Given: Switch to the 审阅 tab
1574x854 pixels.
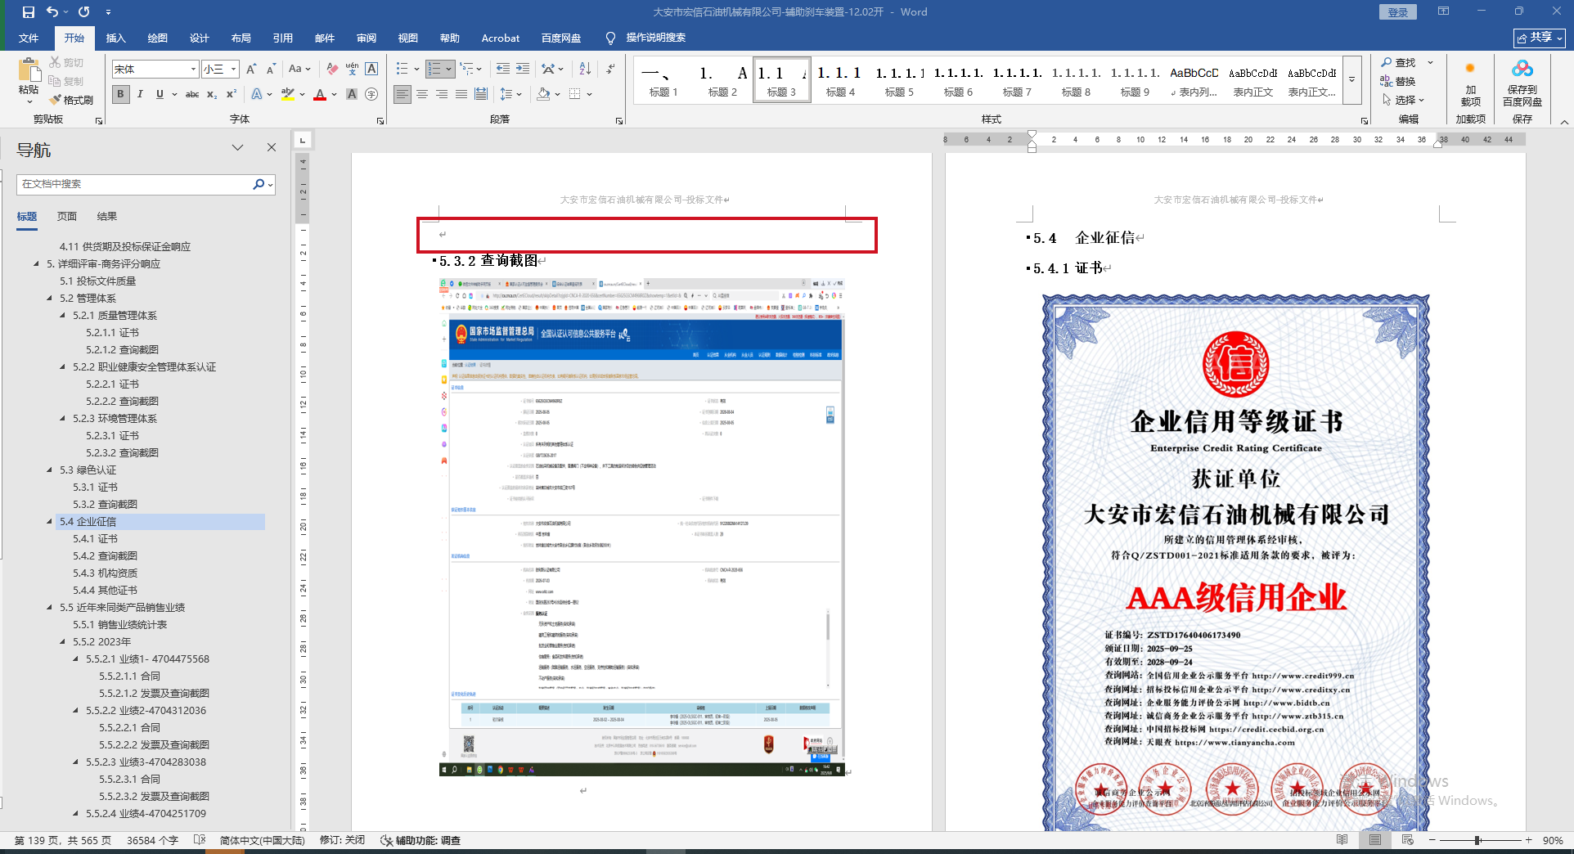Looking at the screenshot, I should 367,38.
